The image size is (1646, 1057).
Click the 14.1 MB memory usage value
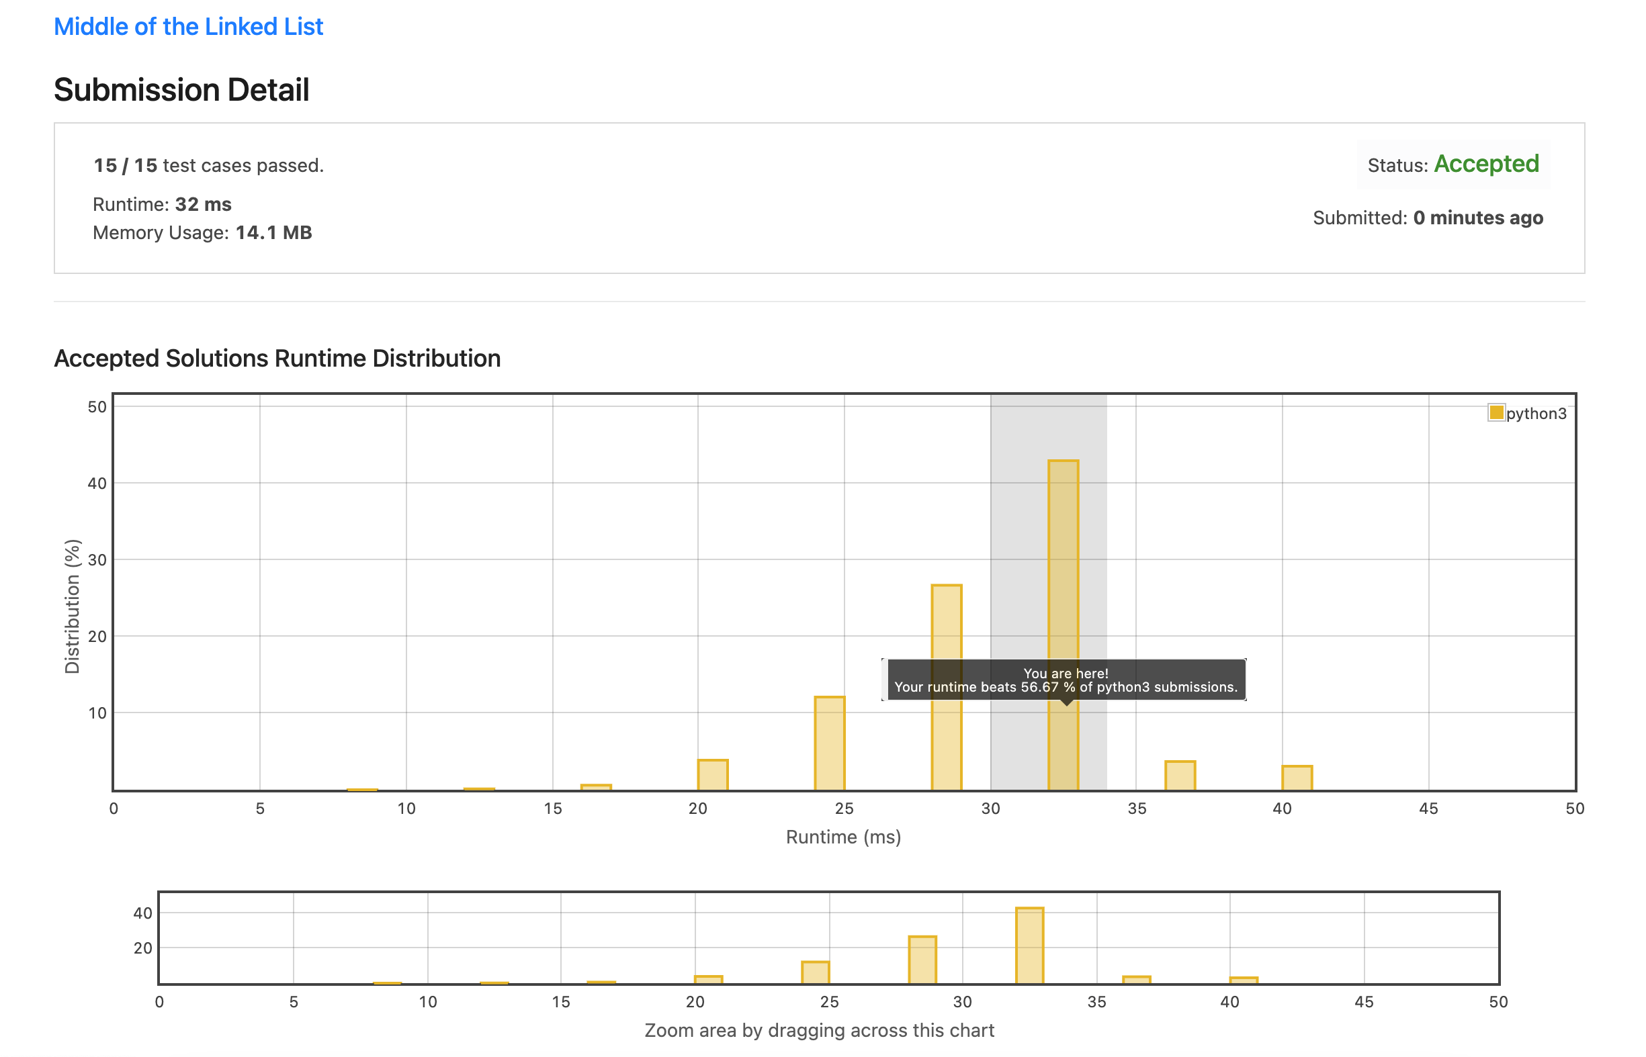coord(273,232)
